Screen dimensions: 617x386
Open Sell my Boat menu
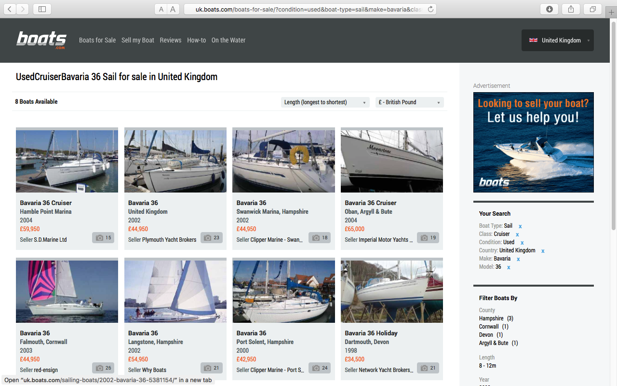coord(138,40)
